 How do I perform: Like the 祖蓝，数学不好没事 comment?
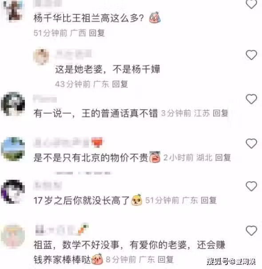(251, 230)
